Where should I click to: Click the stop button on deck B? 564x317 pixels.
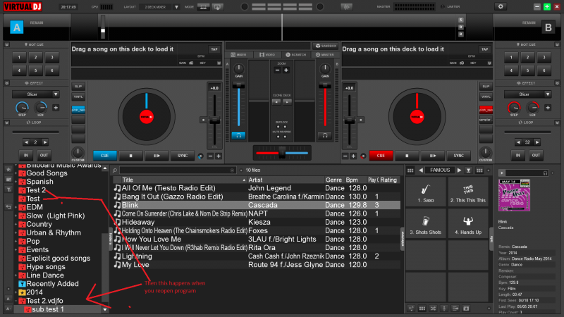(x=407, y=156)
